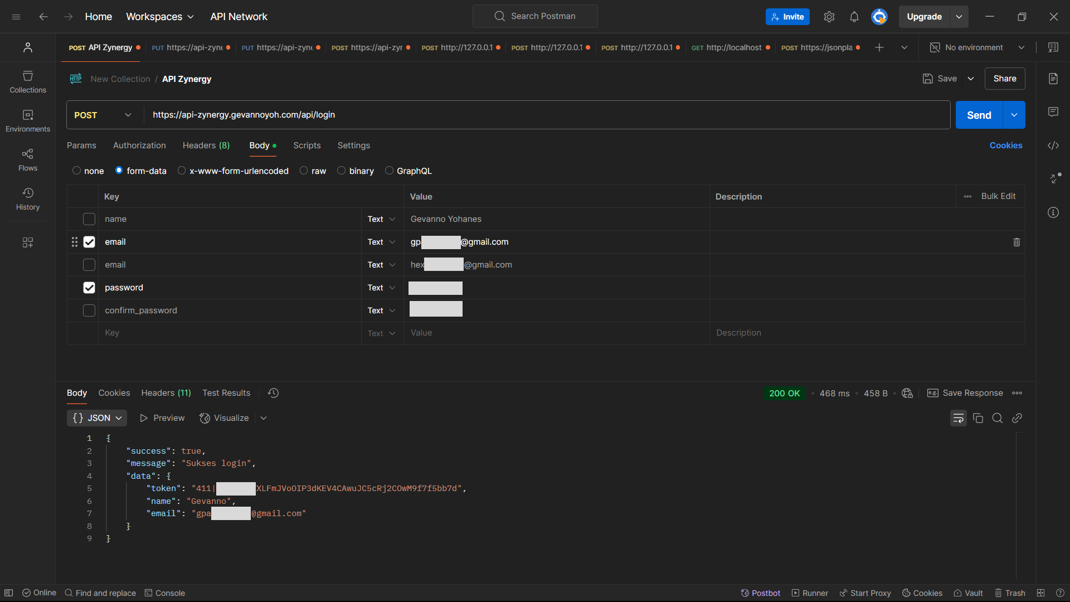Open the Cookies link under Send
1070x602 pixels.
[x=1006, y=145]
